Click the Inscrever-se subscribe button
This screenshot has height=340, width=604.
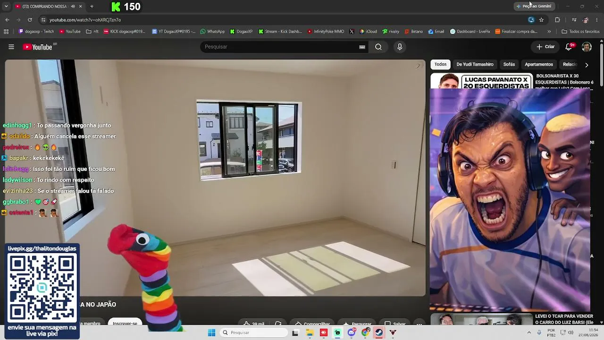[125, 323]
